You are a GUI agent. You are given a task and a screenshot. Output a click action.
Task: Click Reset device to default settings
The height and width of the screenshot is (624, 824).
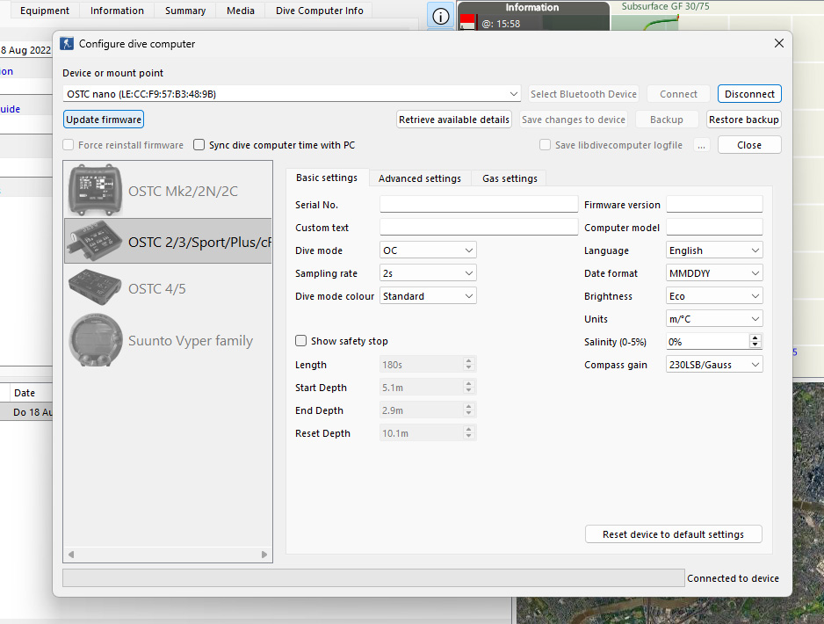[x=673, y=534]
